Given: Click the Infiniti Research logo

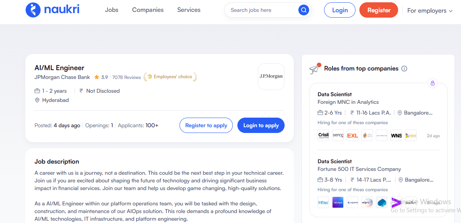Looking at the screenshot, I should 411,135.
